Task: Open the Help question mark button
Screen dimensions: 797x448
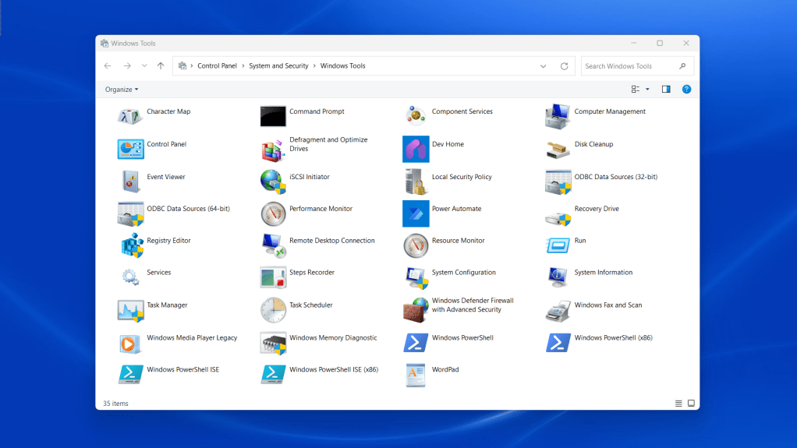Action: (x=686, y=90)
